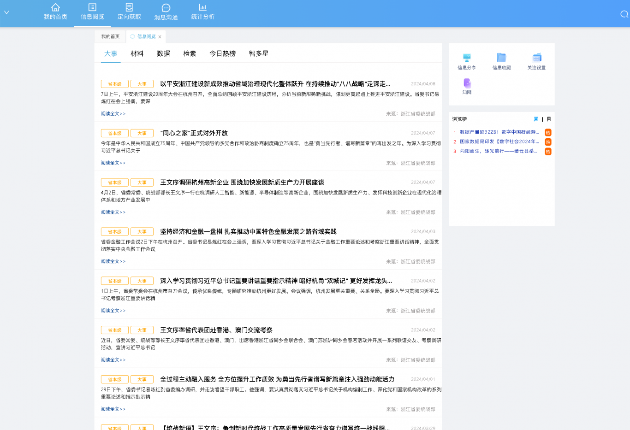This screenshot has width=630, height=430.
Task: Click 热 badge beside 向阳而生
Action: tap(548, 152)
